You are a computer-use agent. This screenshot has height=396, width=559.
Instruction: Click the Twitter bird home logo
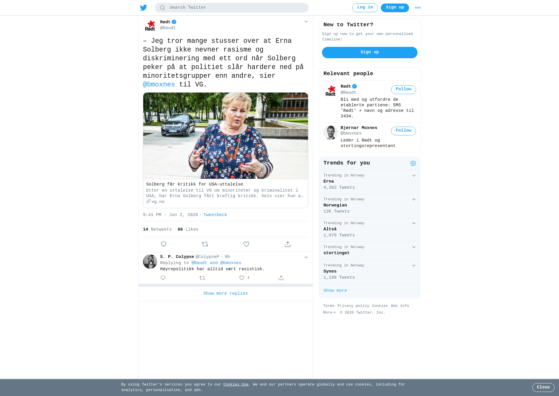[x=144, y=8]
